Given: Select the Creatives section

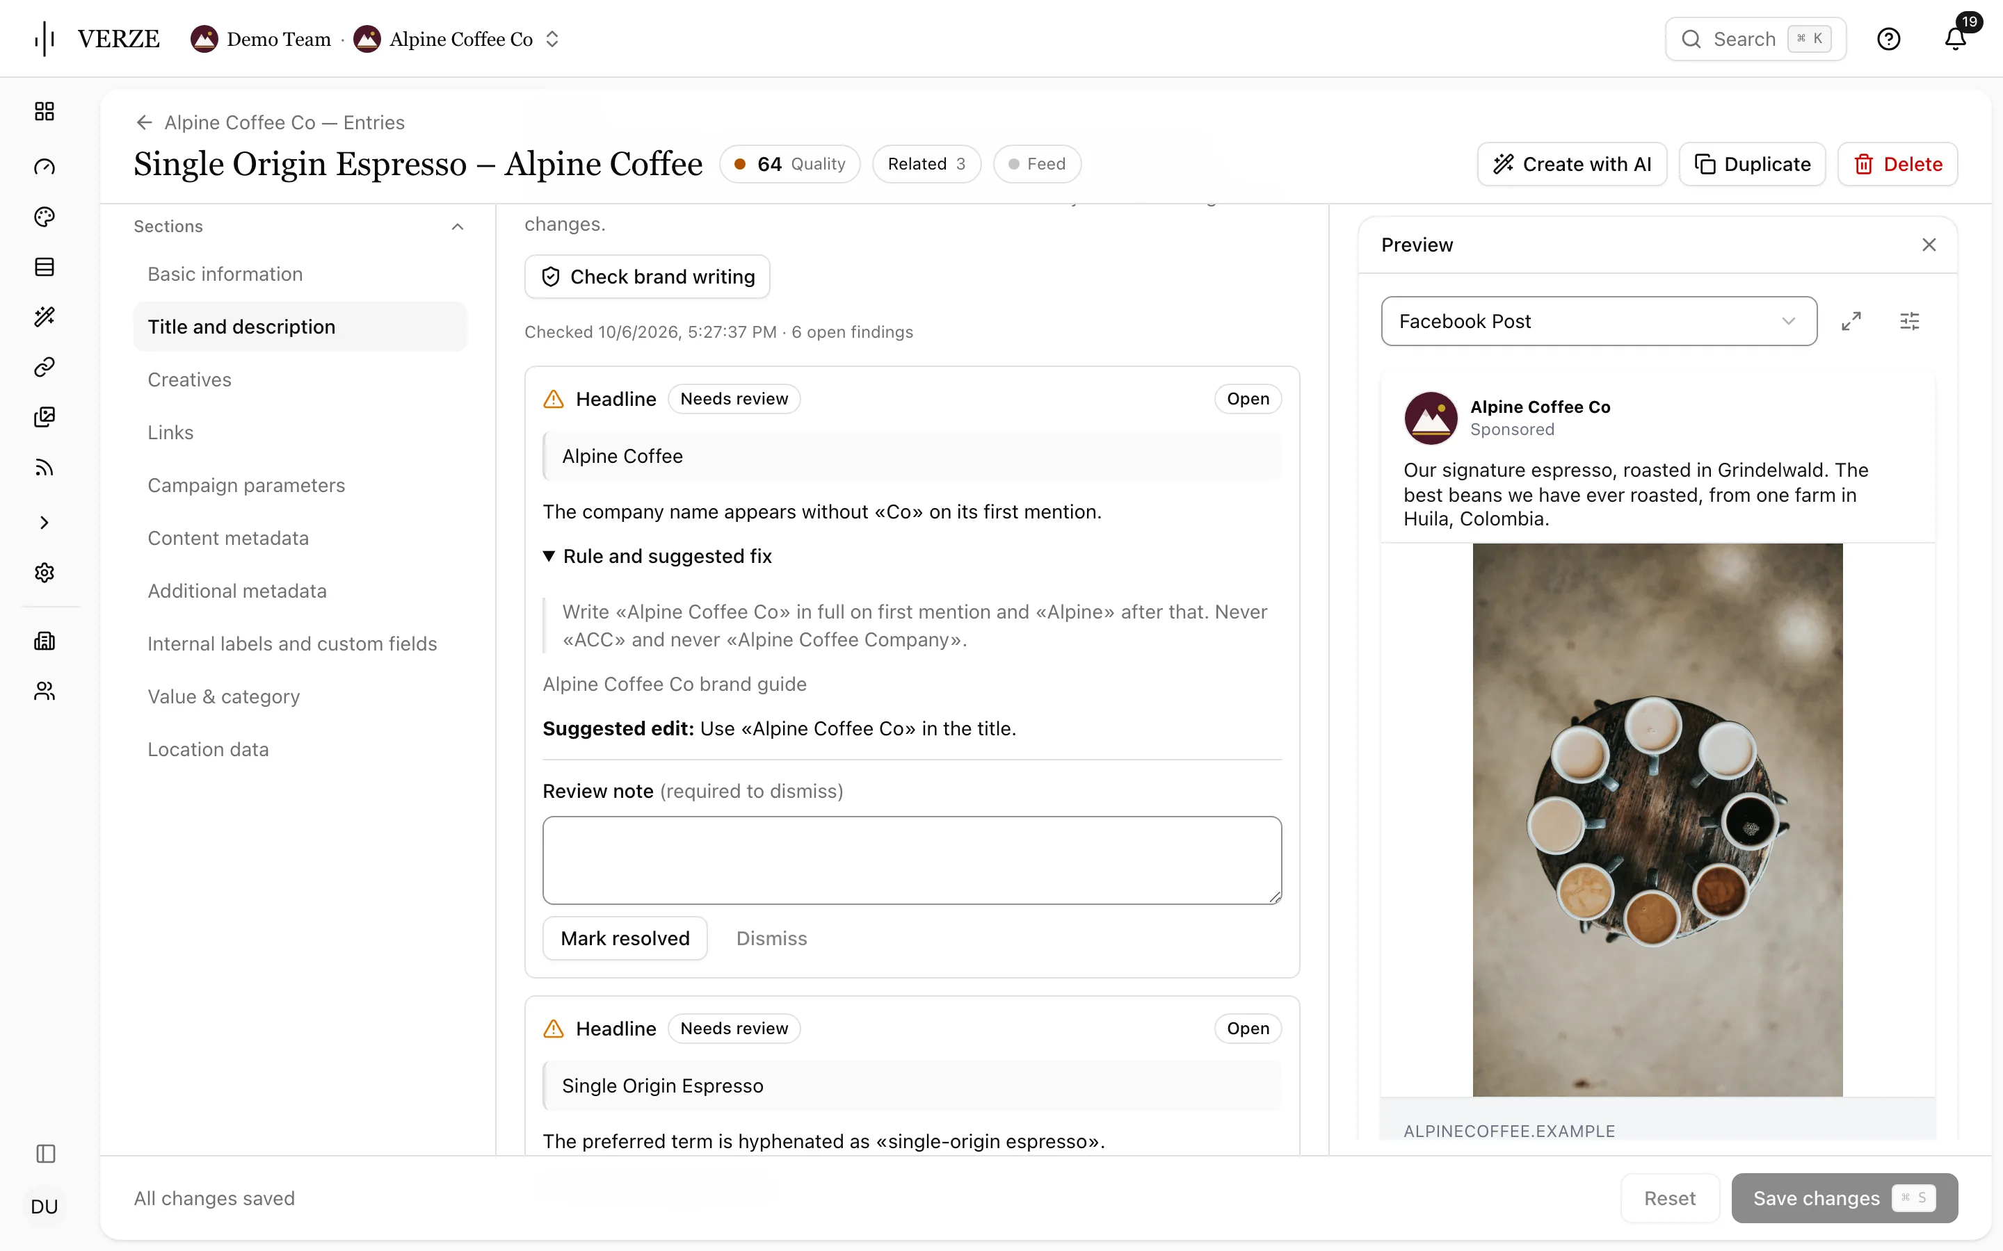Looking at the screenshot, I should [300, 379].
